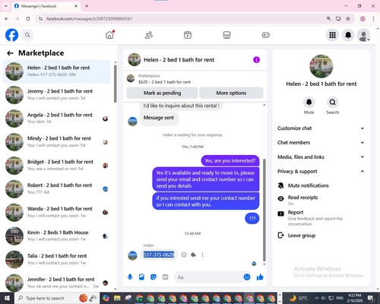Open Jennifer conversation in list

coord(56,283)
